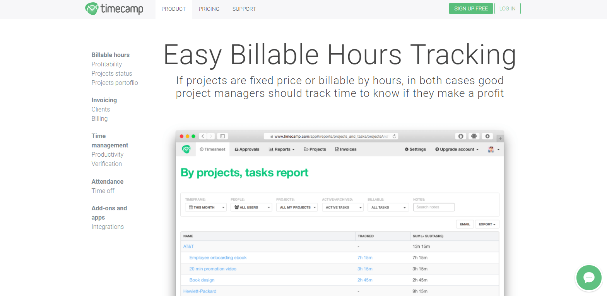Click the Hewlett-Packard project link
607x296 pixels.
coord(200,291)
